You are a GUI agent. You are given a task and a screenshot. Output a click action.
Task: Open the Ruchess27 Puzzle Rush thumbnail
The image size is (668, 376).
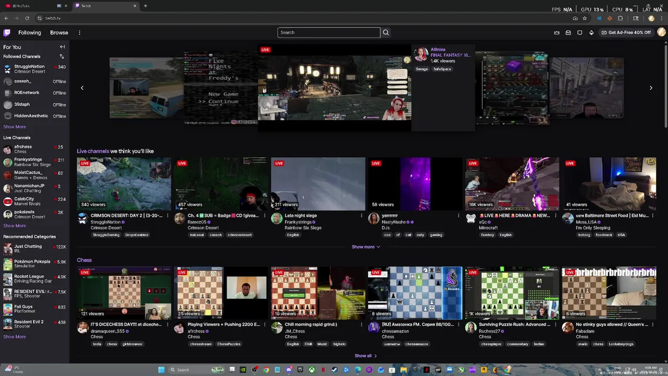pyautogui.click(x=512, y=293)
